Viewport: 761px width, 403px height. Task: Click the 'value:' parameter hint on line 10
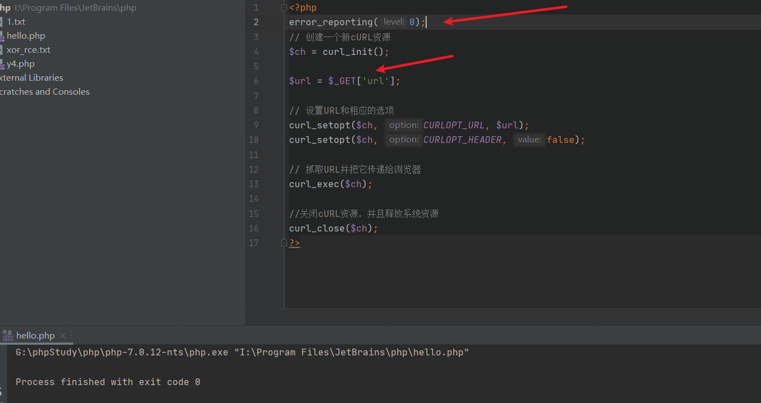tap(529, 140)
